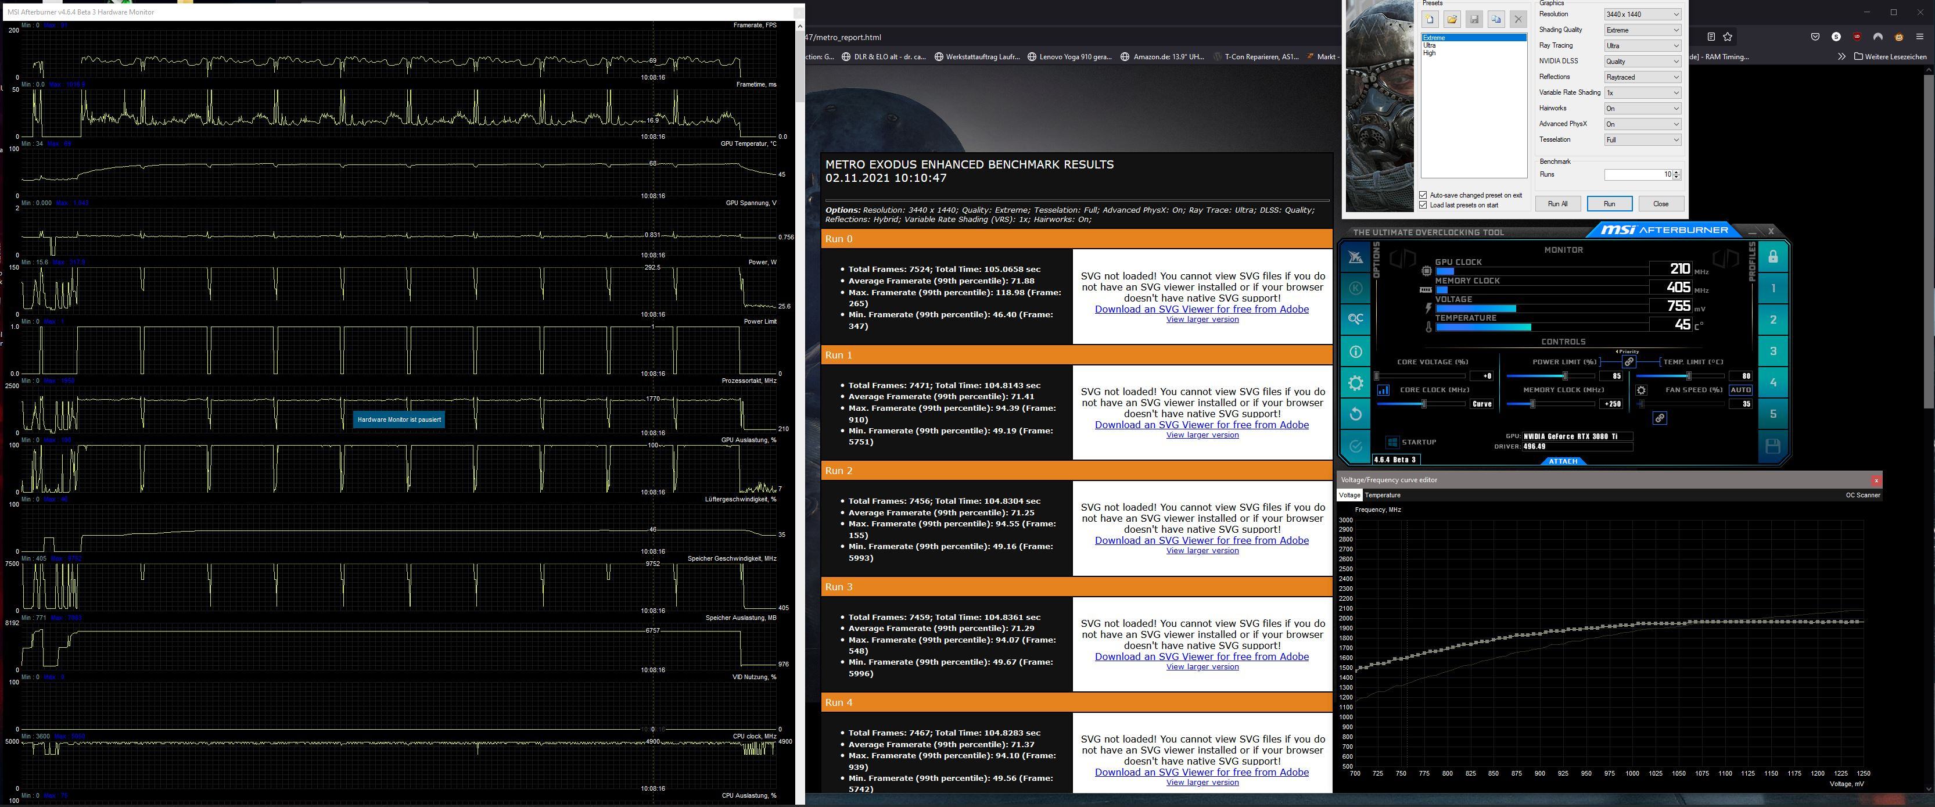The image size is (1935, 807).
Task: Open the Advanced PhysX dropdown
Action: (x=1642, y=125)
